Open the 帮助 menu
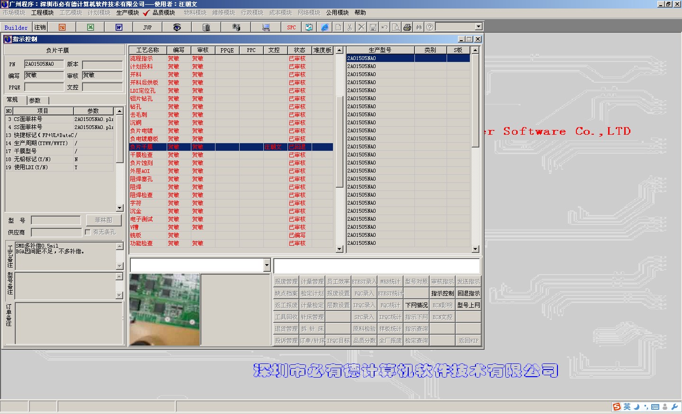The image size is (682, 414). [x=360, y=13]
